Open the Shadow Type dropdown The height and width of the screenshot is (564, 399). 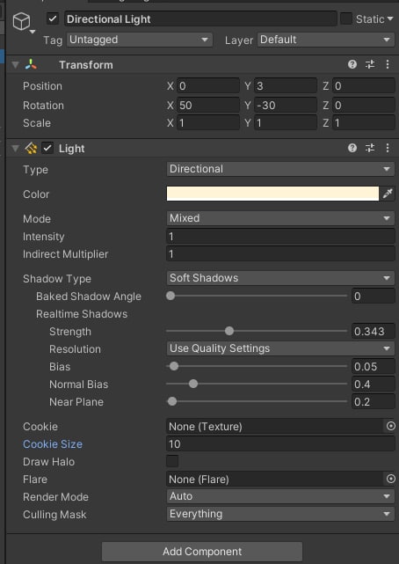[280, 278]
